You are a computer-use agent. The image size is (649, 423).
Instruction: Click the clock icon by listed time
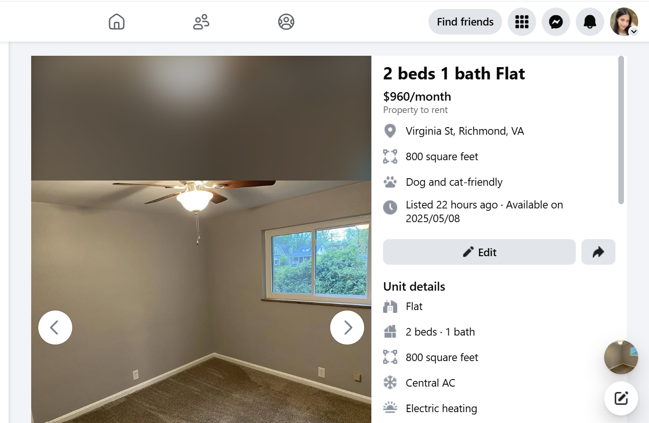click(390, 207)
